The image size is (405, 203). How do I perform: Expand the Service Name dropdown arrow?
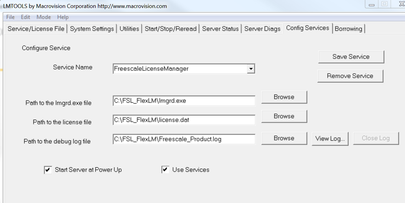pyautogui.click(x=251, y=69)
